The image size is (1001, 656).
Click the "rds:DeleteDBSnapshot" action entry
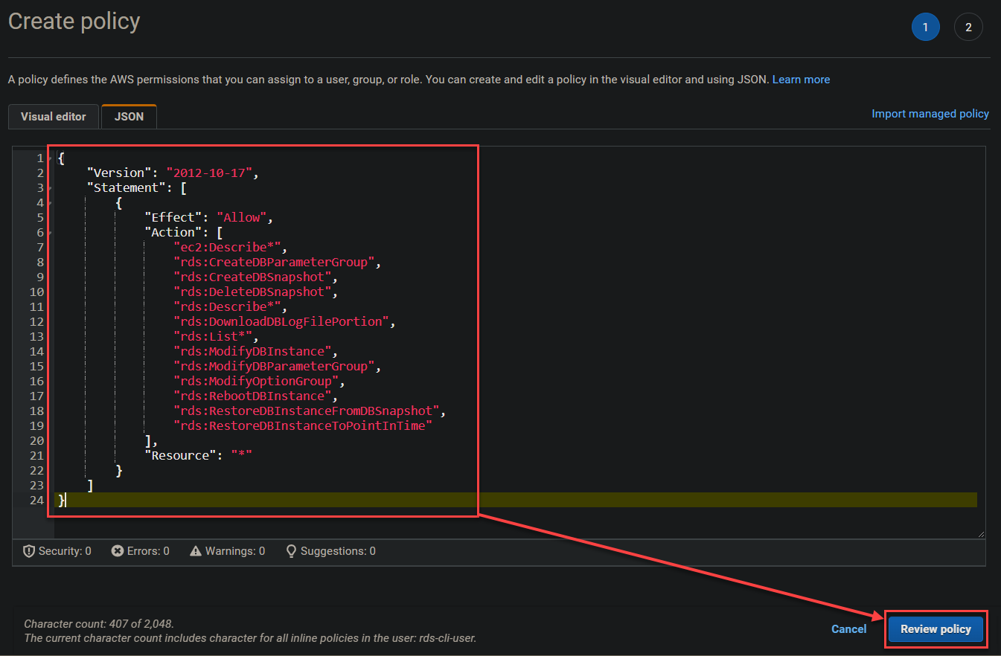pyautogui.click(x=254, y=292)
